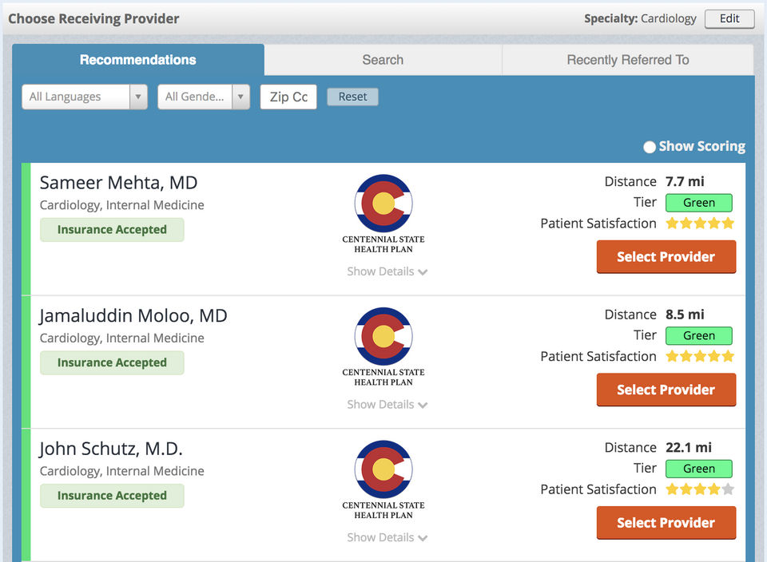Screen dimensions: 767x562
Task: Choose John Schutz via Select Provider
Action: point(666,523)
